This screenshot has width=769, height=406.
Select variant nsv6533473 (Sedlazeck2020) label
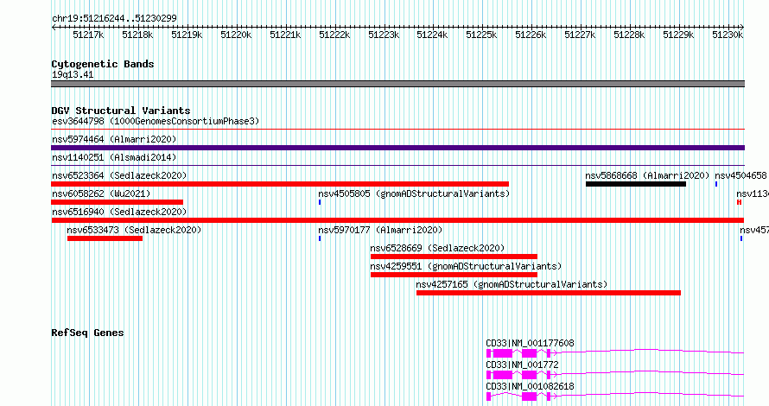[134, 230]
